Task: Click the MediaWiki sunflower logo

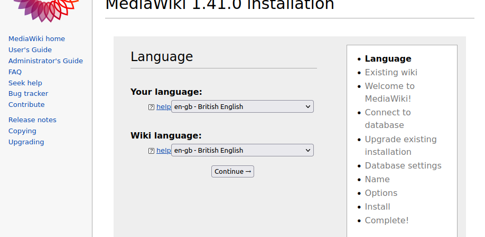Action: pos(46,10)
